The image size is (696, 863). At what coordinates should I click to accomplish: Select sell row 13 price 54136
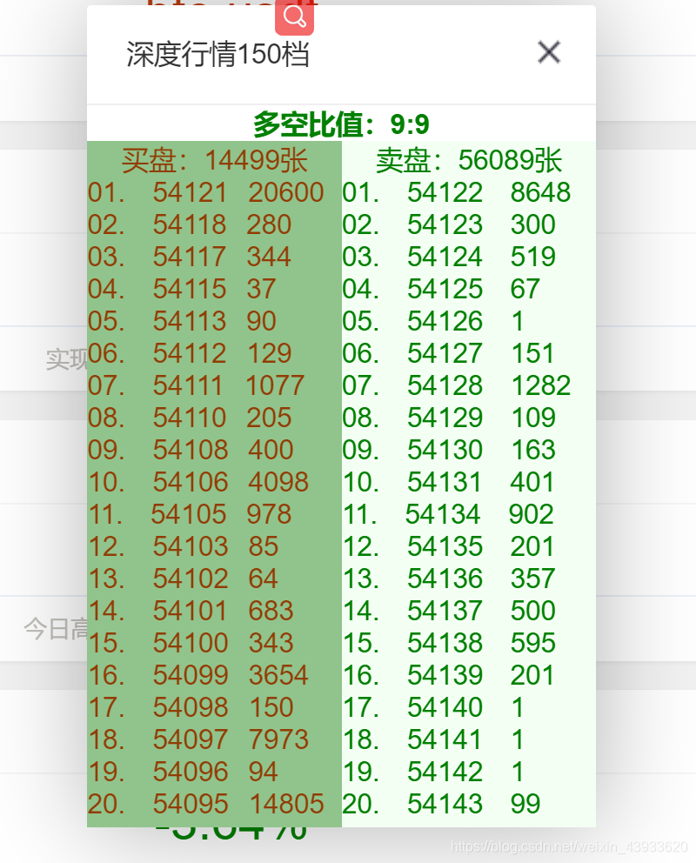tap(445, 579)
